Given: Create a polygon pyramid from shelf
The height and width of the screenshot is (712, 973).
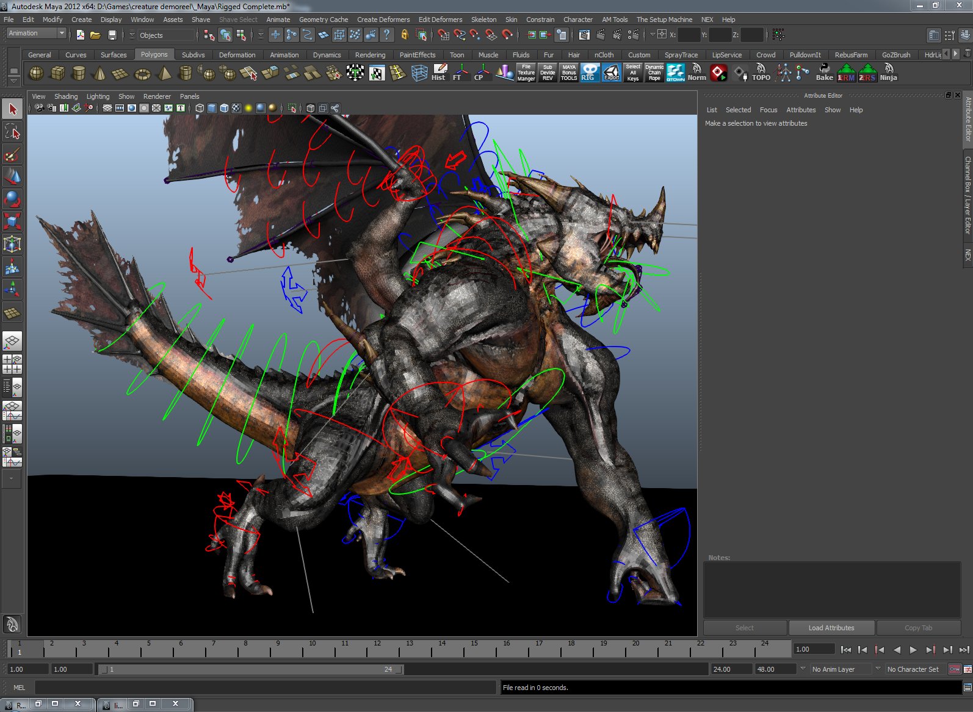Looking at the screenshot, I should tap(164, 74).
